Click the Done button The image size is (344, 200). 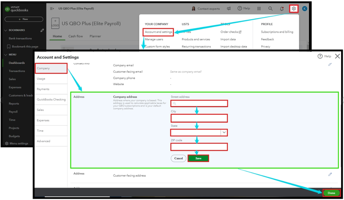tap(331, 193)
